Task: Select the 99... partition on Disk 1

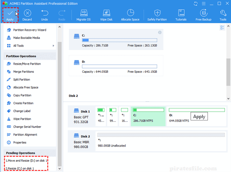Action: (112, 116)
